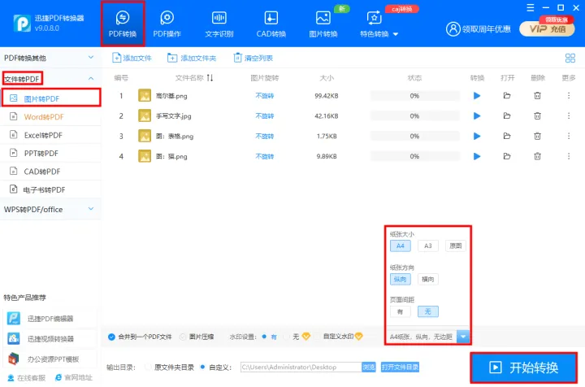This screenshot has height=387, width=585.
Task: Change rotation 不旋转 for 手写文字.jpg
Action: pos(265,116)
